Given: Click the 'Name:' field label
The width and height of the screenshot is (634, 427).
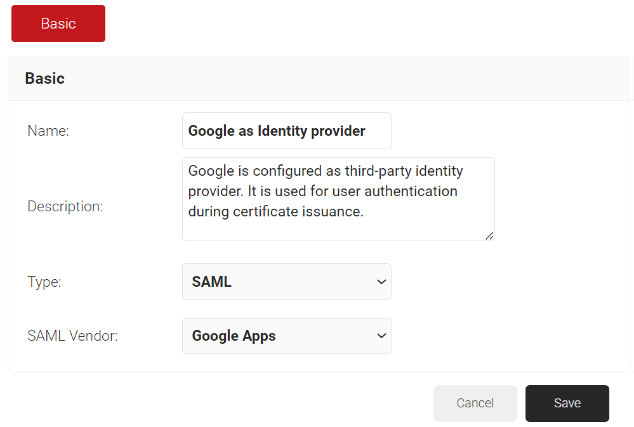Looking at the screenshot, I should (x=48, y=131).
